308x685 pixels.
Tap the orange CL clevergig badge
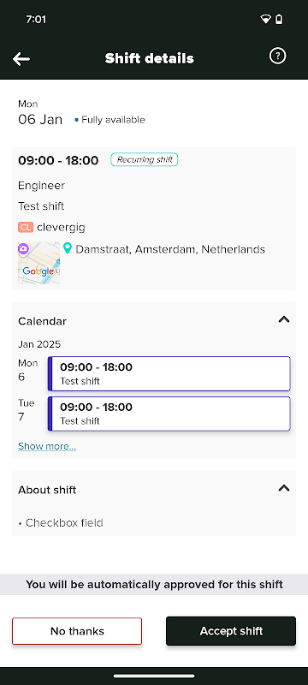[26, 227]
